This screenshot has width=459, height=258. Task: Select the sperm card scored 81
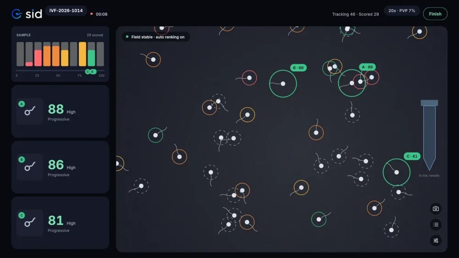click(60, 223)
